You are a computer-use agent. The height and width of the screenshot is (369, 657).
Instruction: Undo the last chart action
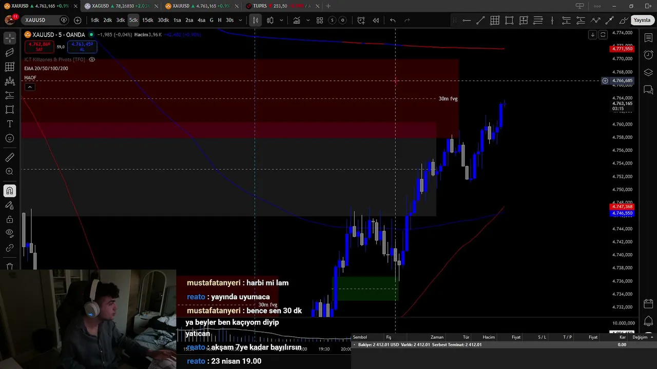point(393,20)
